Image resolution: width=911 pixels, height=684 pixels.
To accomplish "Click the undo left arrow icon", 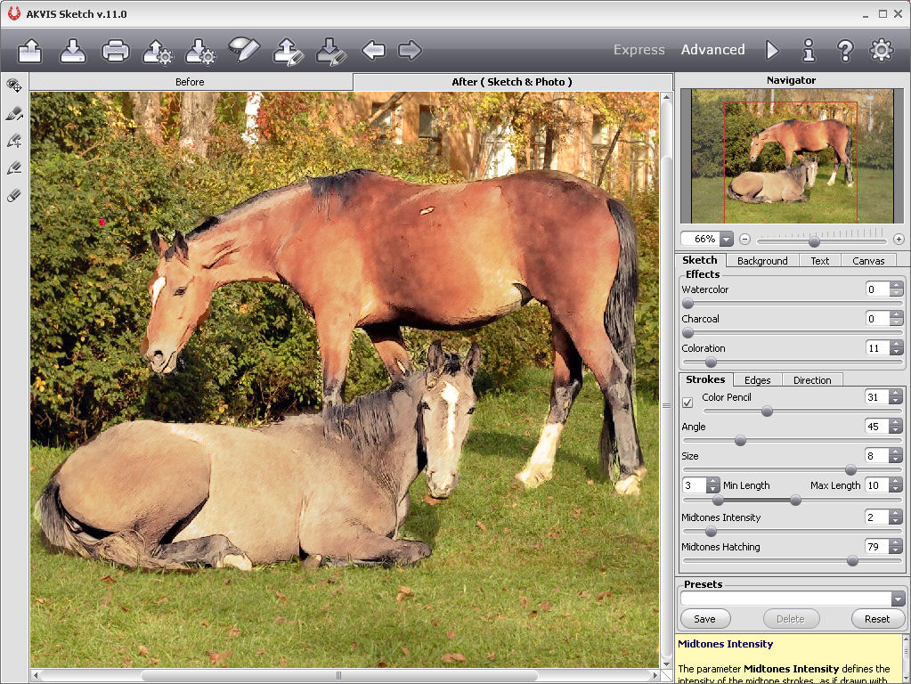I will [x=373, y=51].
